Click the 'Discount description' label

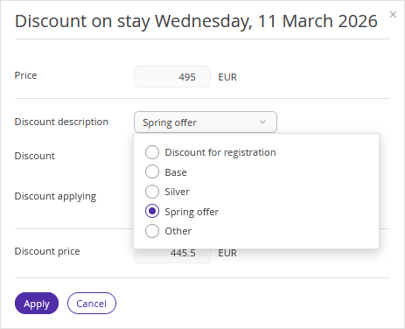pyautogui.click(x=61, y=122)
